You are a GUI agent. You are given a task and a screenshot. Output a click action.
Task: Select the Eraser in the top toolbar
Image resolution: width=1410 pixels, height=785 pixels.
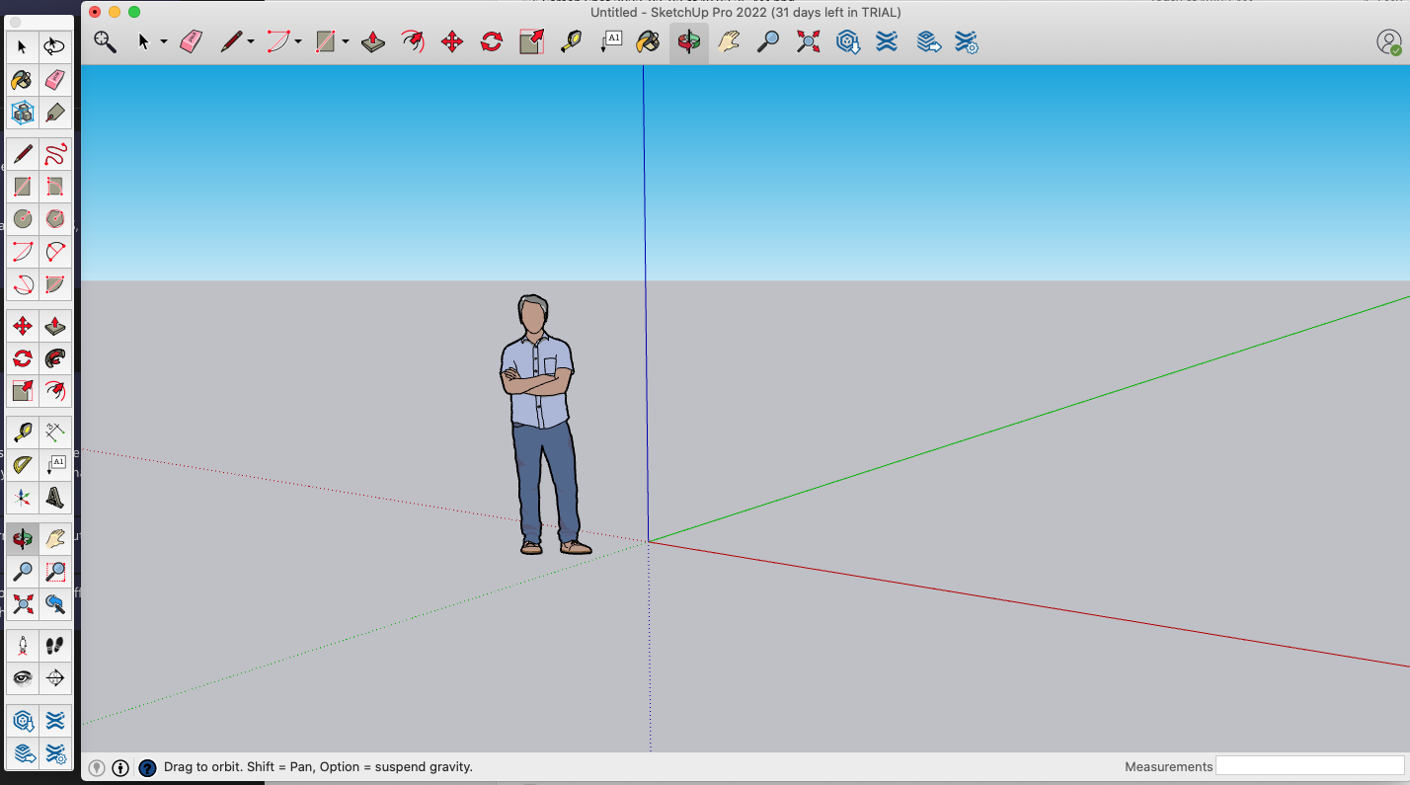tap(192, 41)
